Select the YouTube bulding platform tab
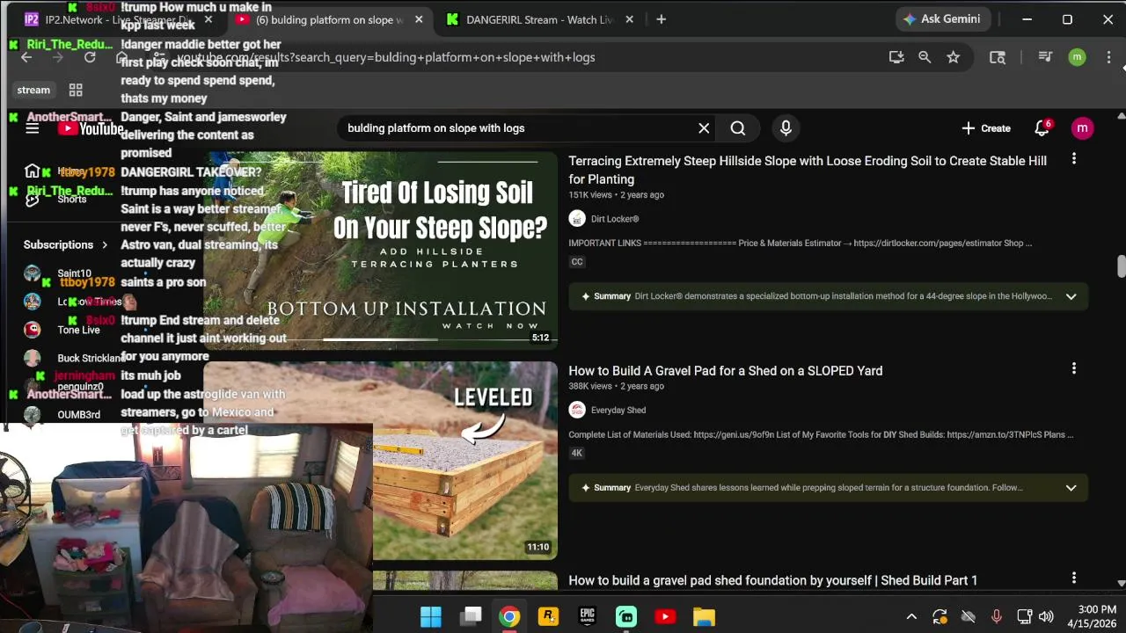The image size is (1126, 633). (x=329, y=19)
